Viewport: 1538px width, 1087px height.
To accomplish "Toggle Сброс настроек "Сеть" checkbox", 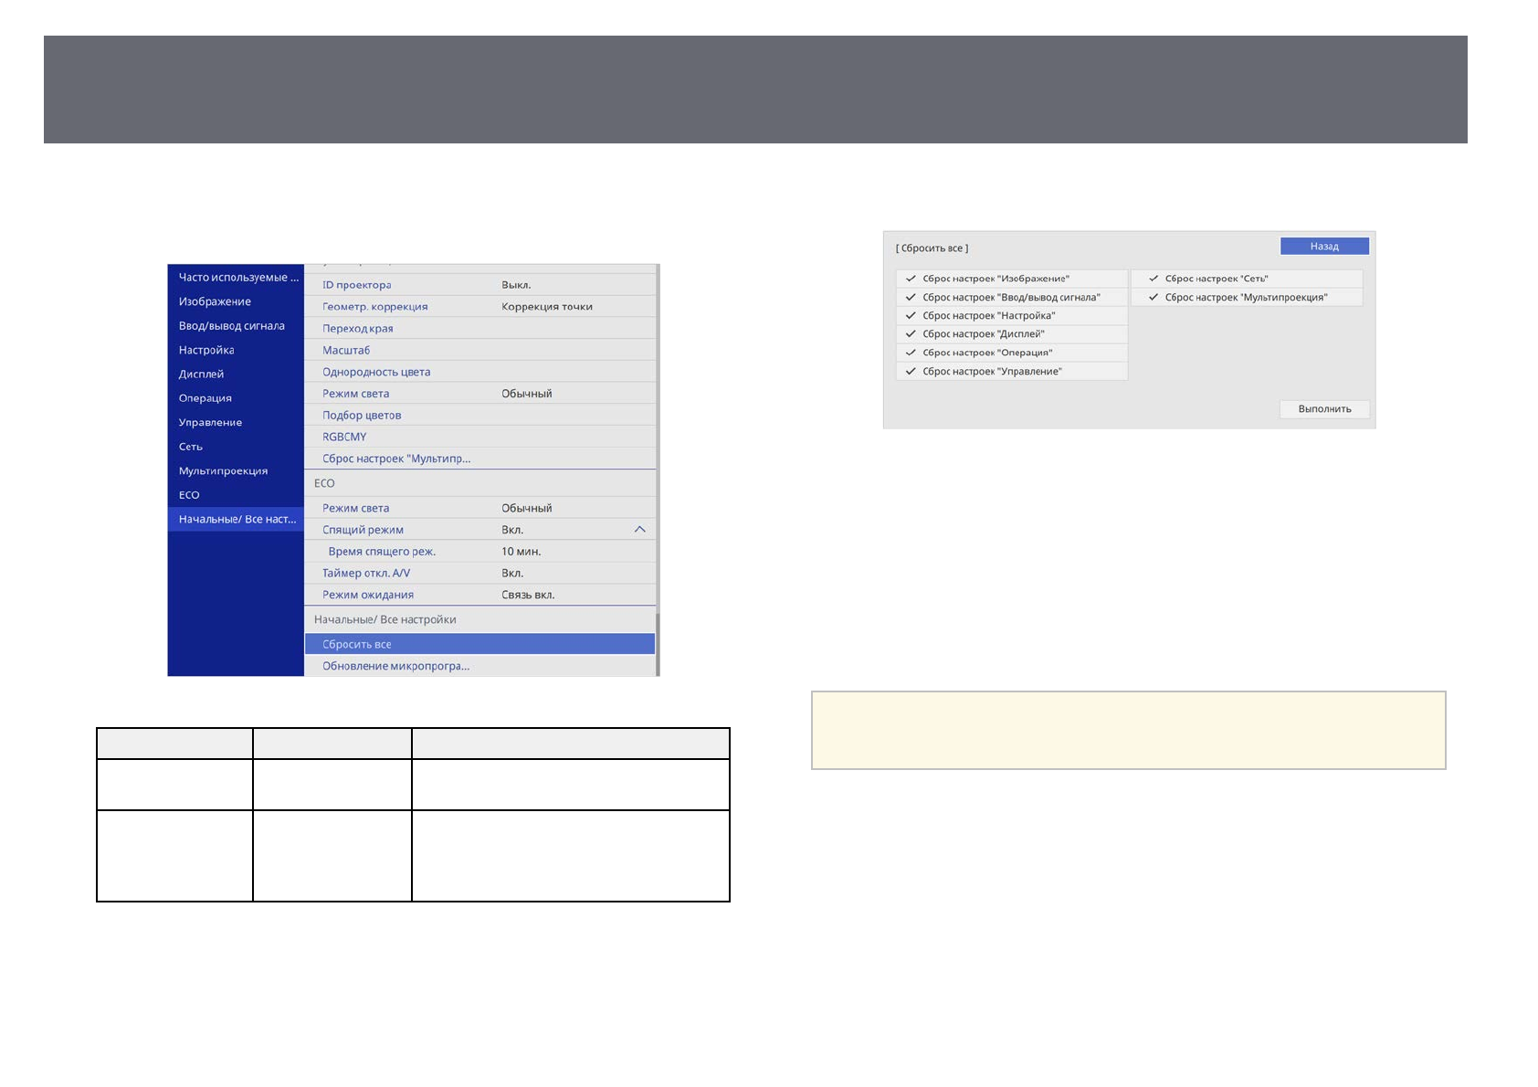I will click(1153, 279).
